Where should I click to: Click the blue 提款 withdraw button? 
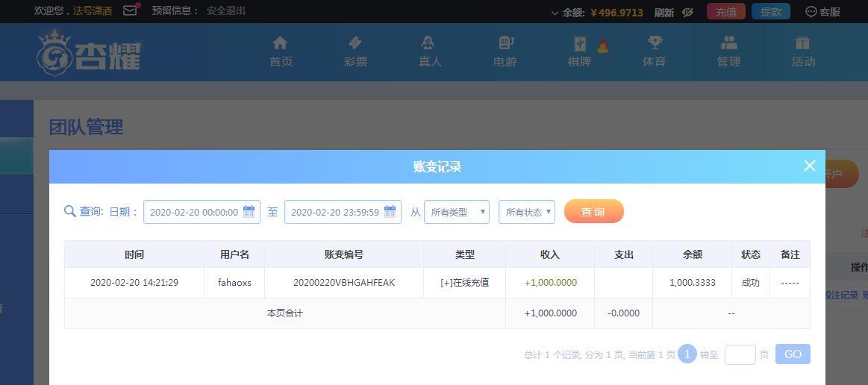[x=771, y=12]
